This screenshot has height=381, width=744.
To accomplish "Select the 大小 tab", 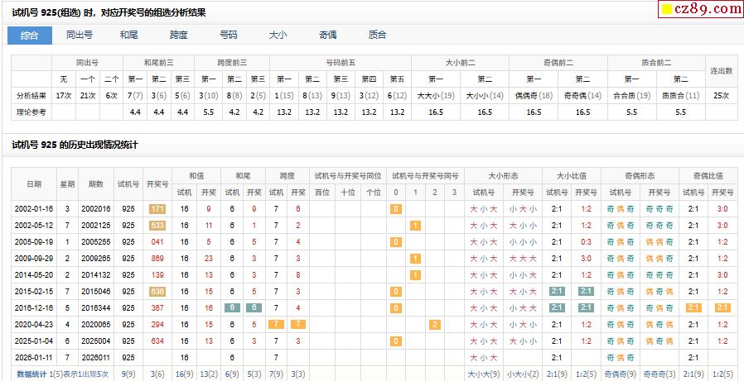I will point(278,35).
